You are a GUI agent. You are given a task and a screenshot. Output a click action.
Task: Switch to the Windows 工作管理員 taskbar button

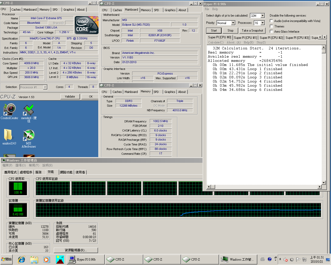pyautogui.click(x=238, y=259)
